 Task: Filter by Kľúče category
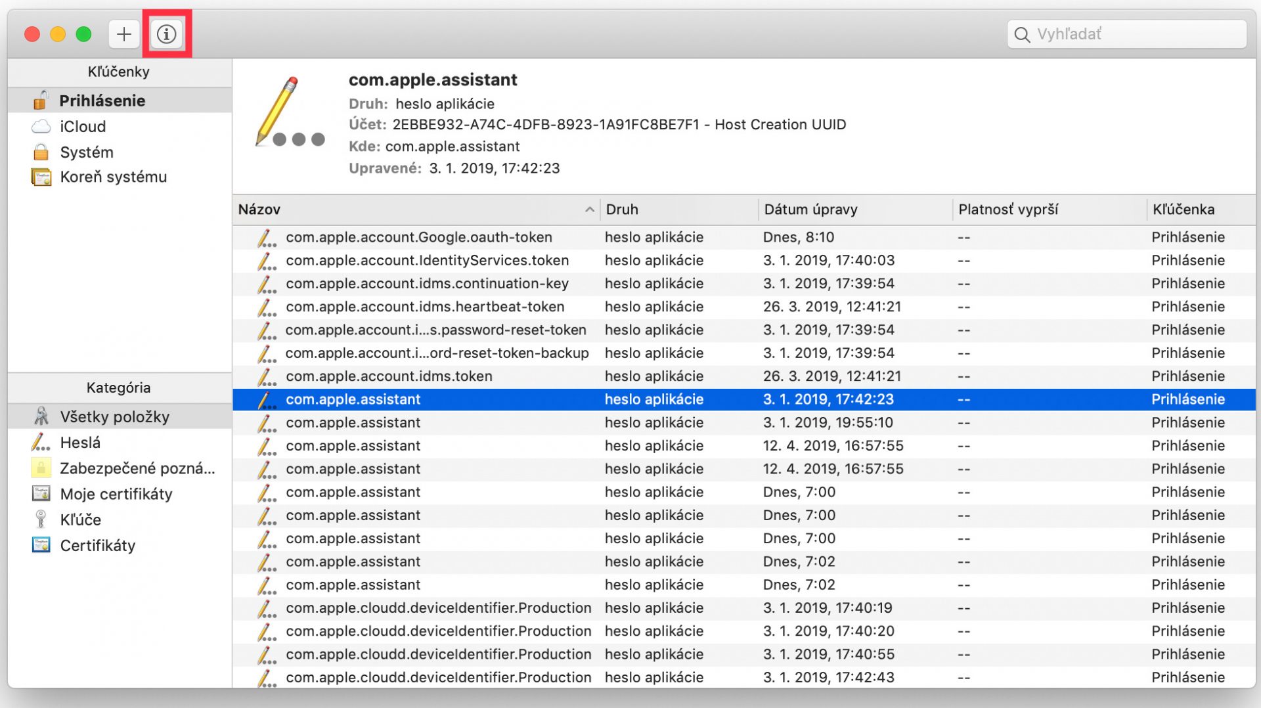pyautogui.click(x=120, y=520)
